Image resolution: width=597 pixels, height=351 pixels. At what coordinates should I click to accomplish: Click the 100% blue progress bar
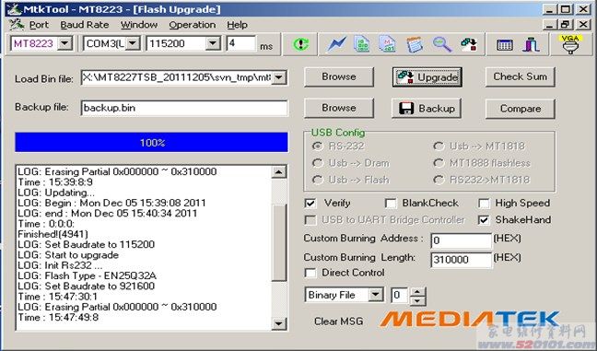pos(151,143)
